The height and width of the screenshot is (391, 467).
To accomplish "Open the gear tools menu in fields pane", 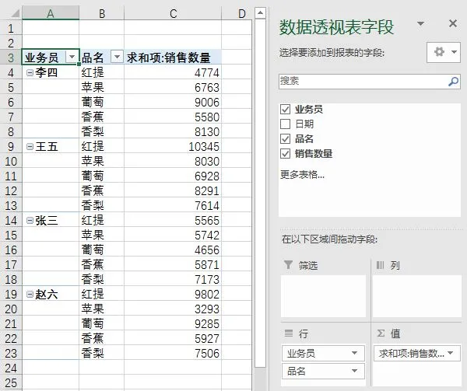I will pos(444,52).
